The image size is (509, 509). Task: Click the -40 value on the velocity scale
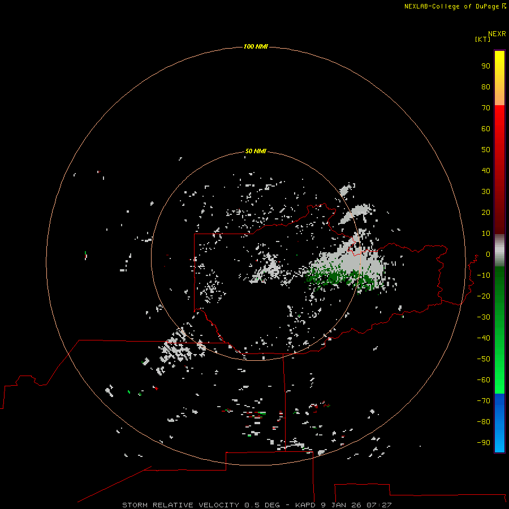click(484, 338)
